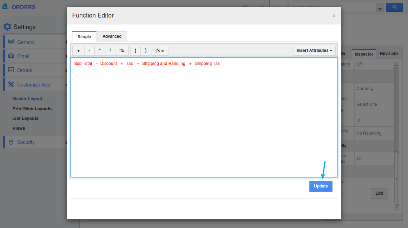The image size is (408, 228).
Task: Click the Settings gear icon
Action: pos(7,27)
